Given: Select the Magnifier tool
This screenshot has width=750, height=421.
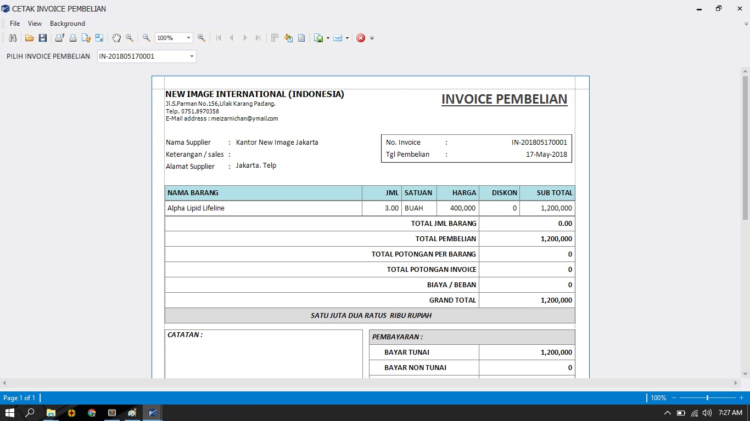Looking at the screenshot, I should 130,38.
